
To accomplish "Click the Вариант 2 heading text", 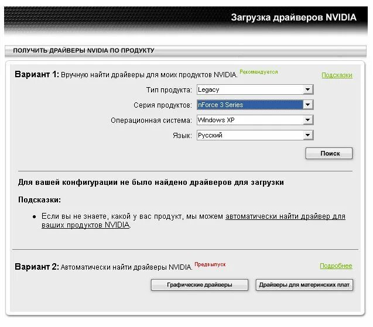I will coord(37,267).
